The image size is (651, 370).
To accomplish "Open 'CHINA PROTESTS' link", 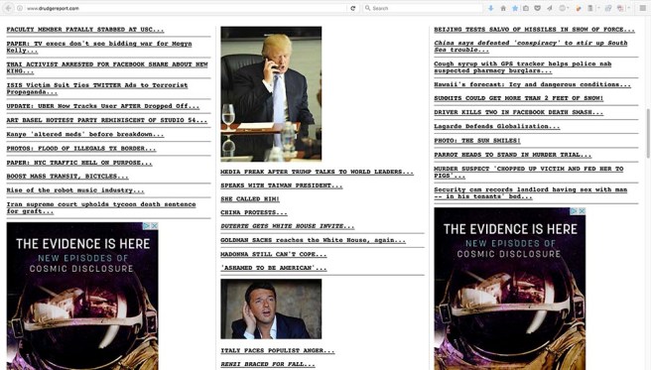I will point(254,212).
